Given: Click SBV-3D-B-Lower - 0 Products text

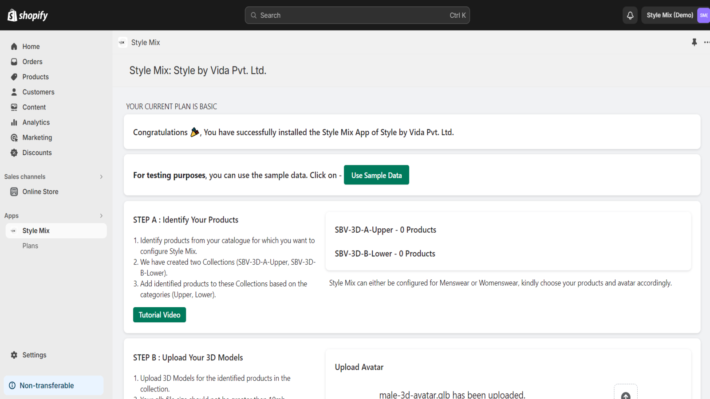Looking at the screenshot, I should (x=385, y=254).
